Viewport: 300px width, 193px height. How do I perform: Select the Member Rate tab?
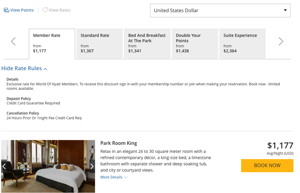(x=52, y=44)
